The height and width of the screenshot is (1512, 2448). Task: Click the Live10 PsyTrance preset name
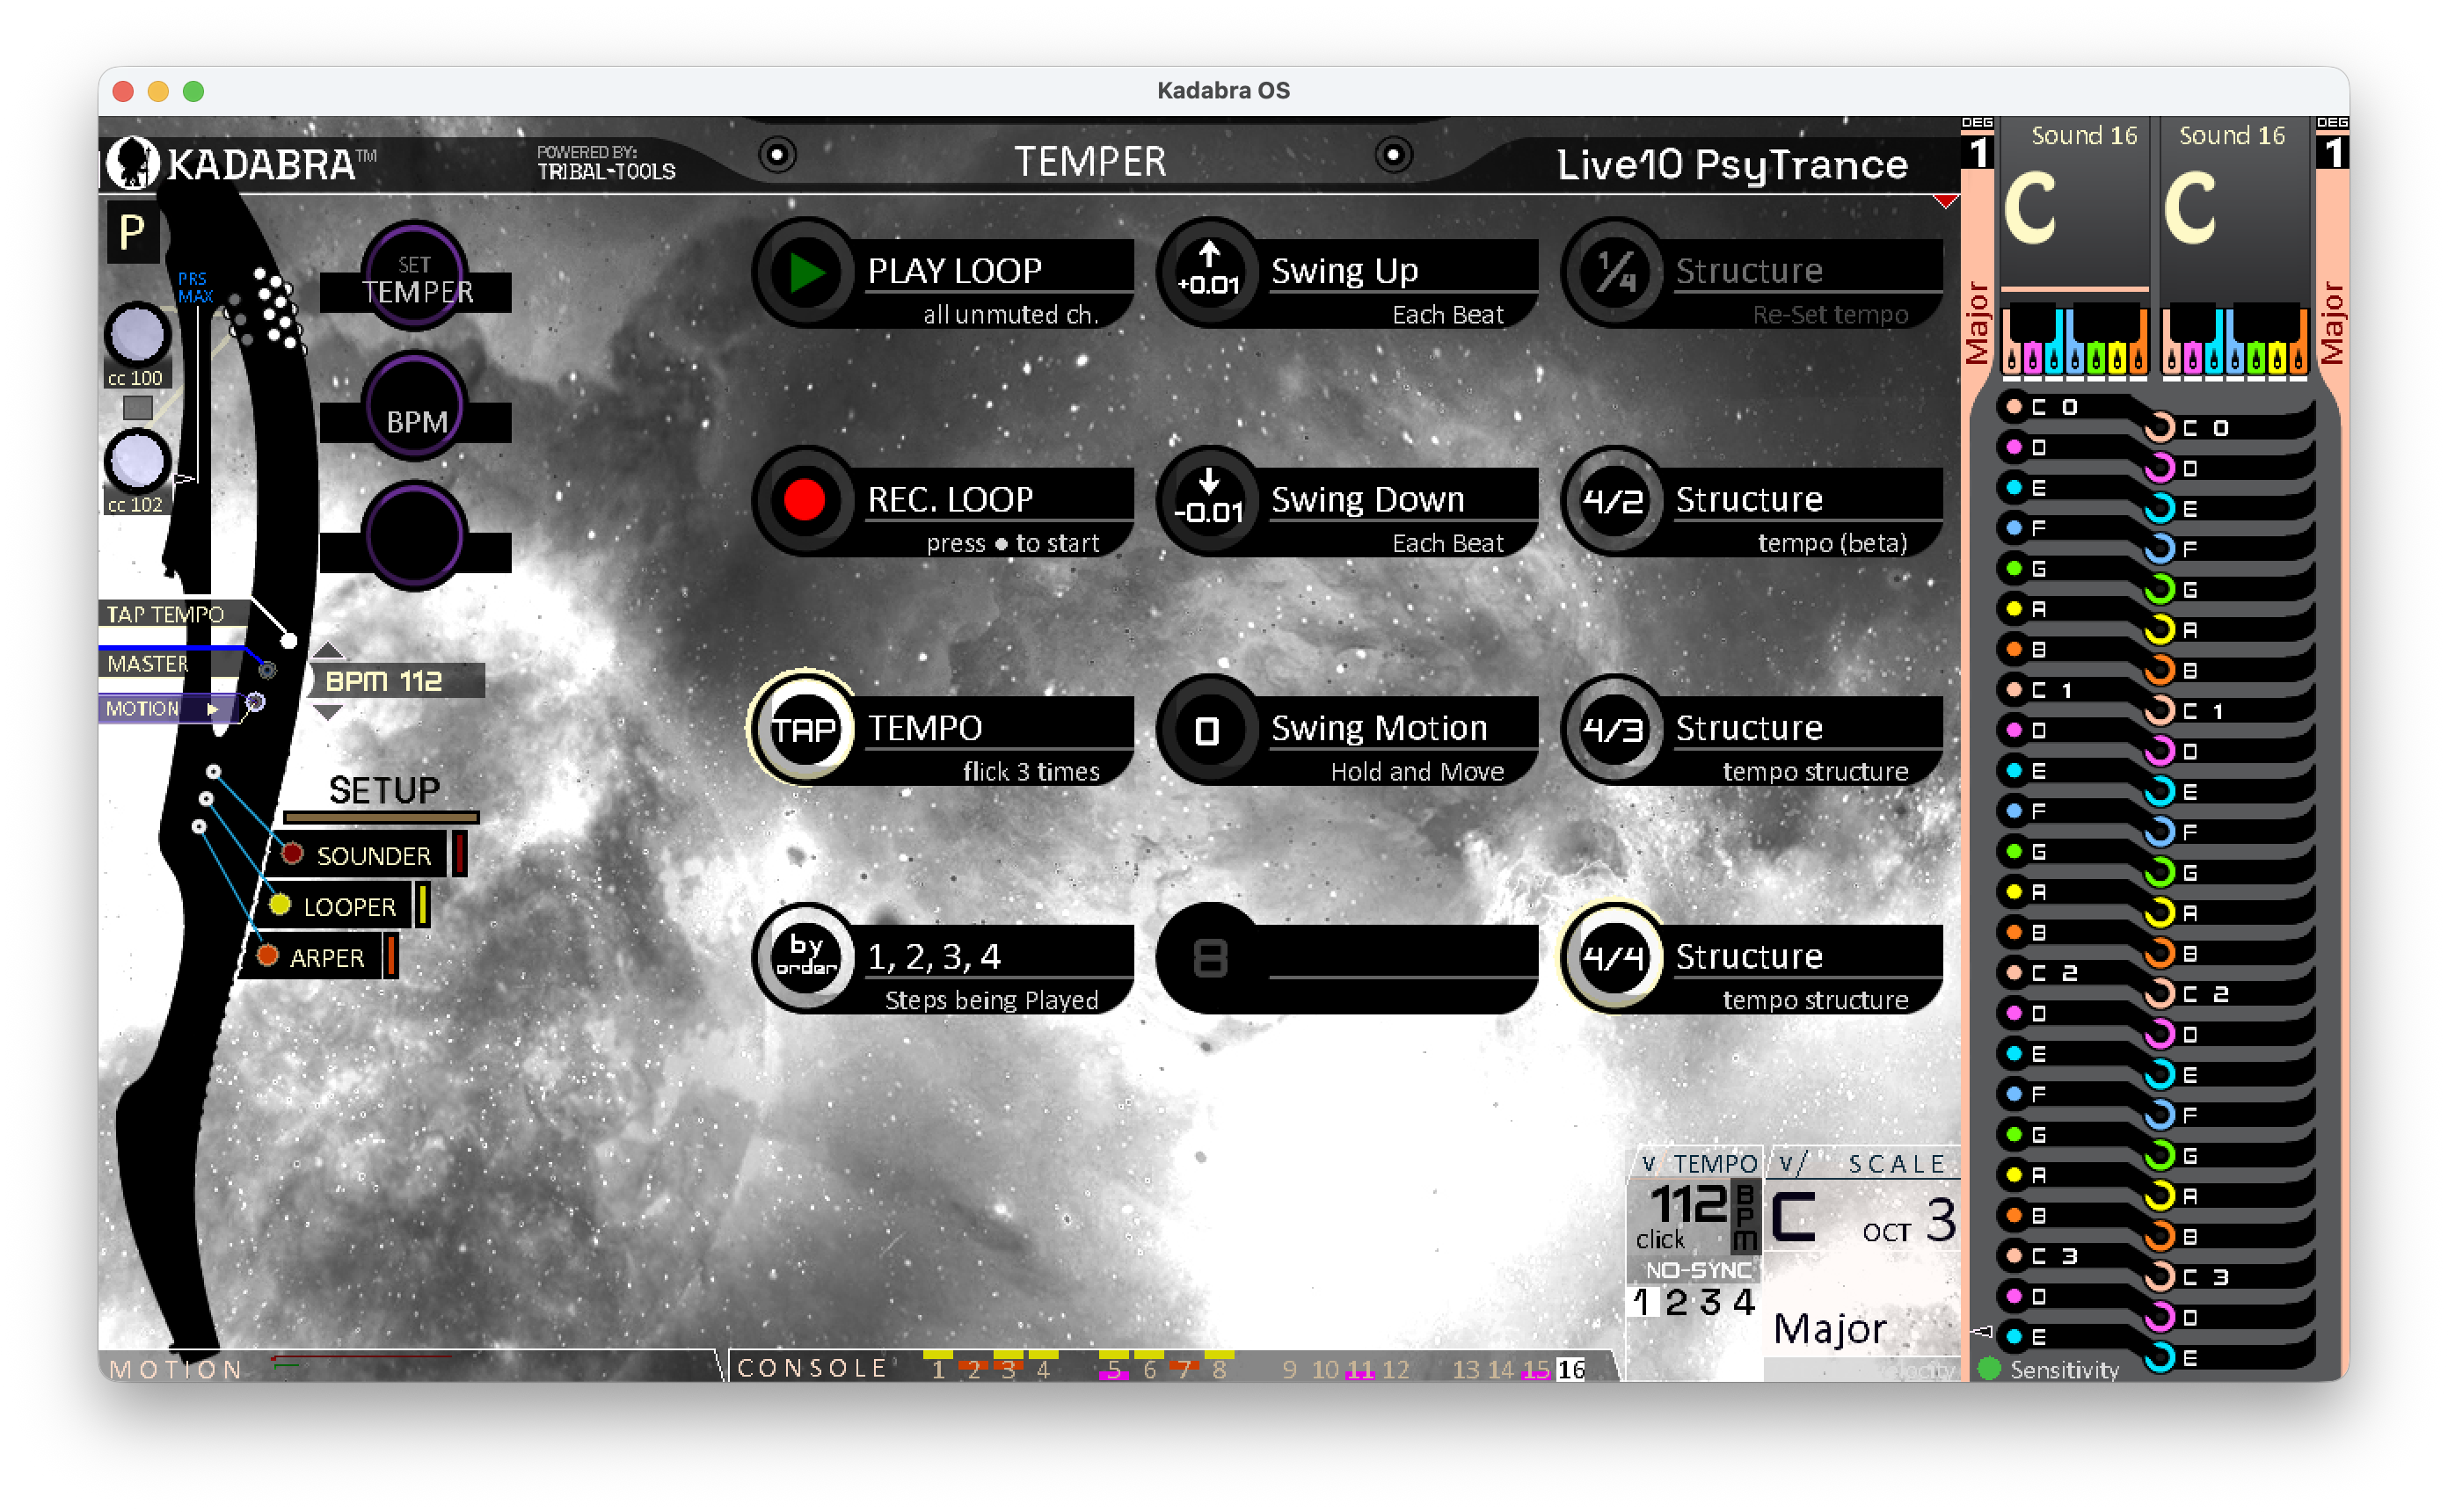pos(1732,164)
